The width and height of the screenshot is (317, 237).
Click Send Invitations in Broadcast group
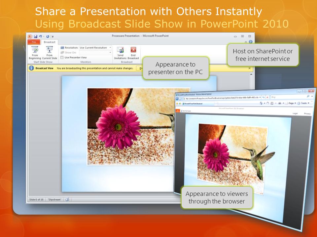pyautogui.click(x=120, y=53)
